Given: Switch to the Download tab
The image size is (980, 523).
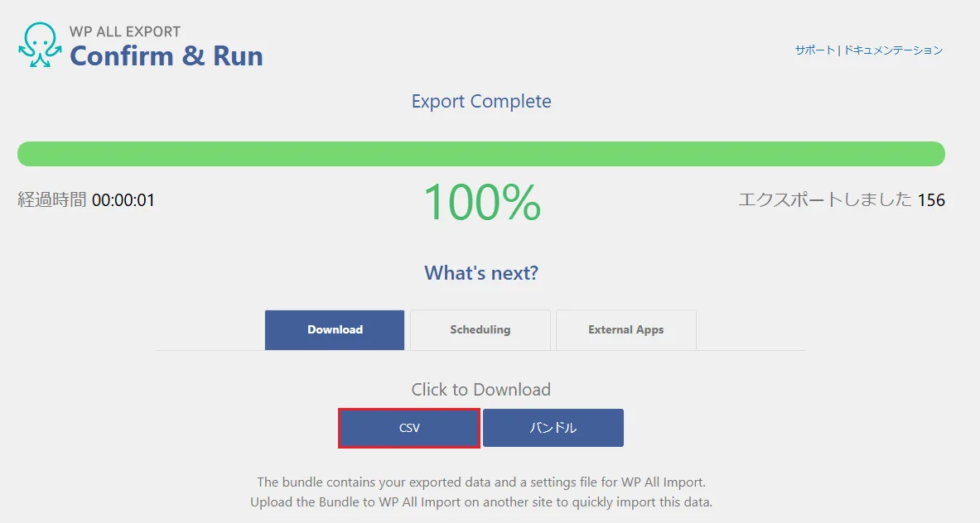Looking at the screenshot, I should 335,329.
